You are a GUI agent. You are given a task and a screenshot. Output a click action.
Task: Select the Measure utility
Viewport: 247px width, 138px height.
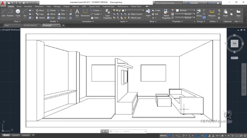212,13
